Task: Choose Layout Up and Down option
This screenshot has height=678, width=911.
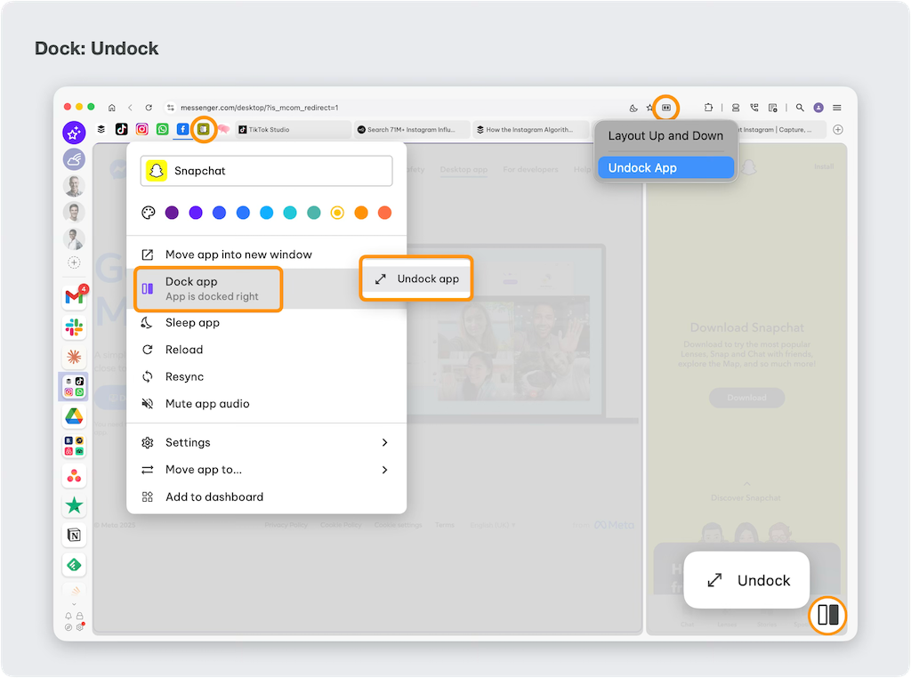Action: pos(665,136)
